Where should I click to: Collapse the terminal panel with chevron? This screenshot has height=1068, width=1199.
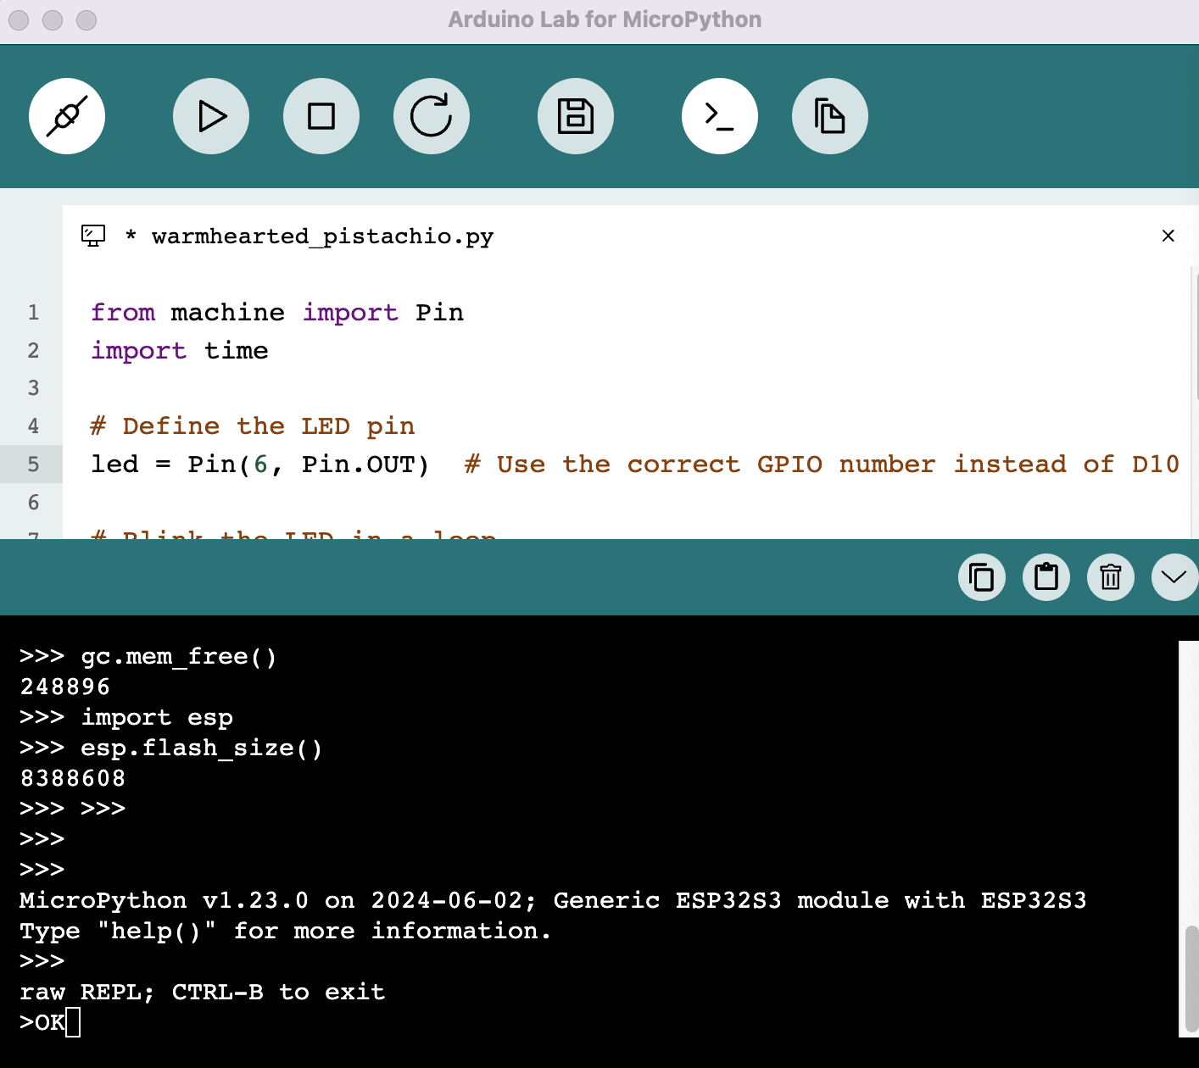click(x=1174, y=577)
